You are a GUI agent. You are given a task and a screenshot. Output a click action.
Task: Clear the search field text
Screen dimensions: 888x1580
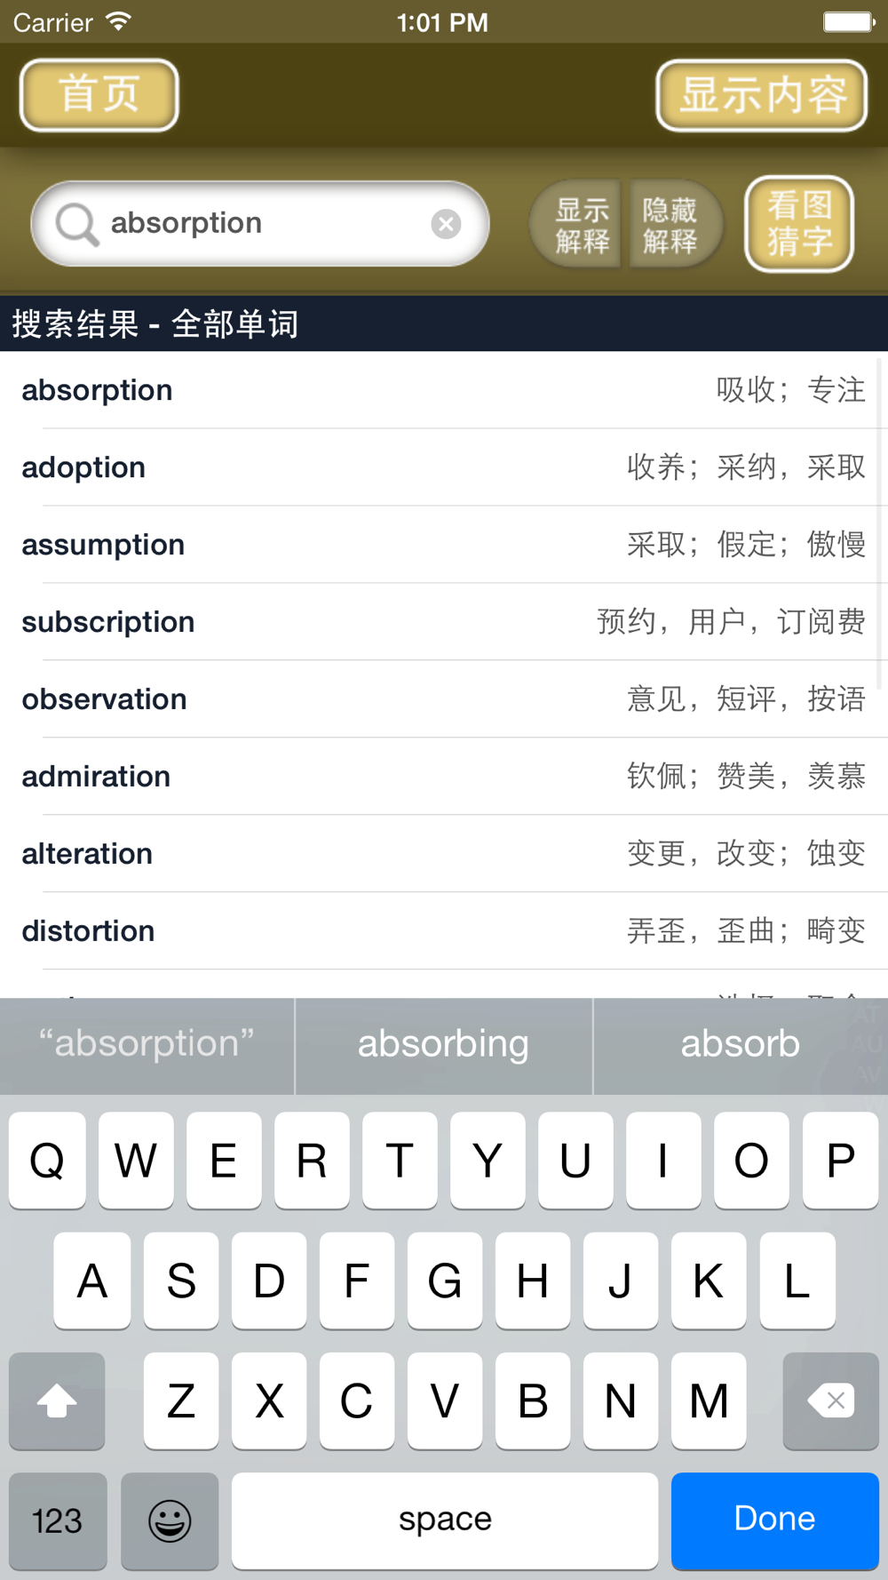coord(446,224)
